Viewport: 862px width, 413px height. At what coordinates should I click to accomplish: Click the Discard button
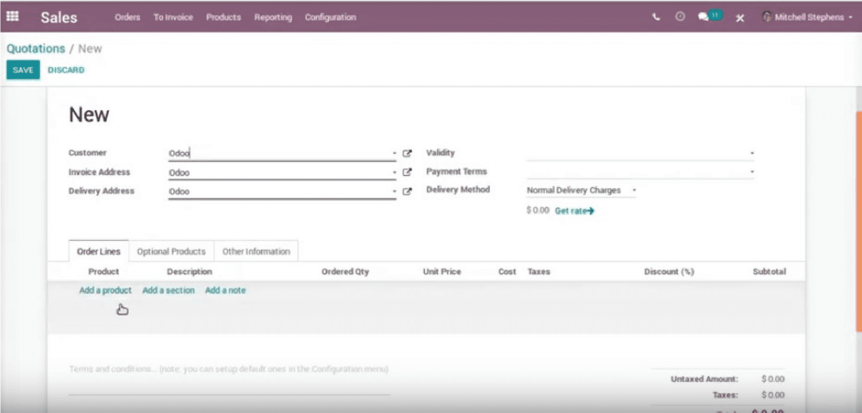[66, 70]
